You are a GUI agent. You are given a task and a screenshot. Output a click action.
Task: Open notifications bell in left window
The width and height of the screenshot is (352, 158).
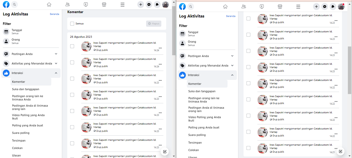coord(157,4)
